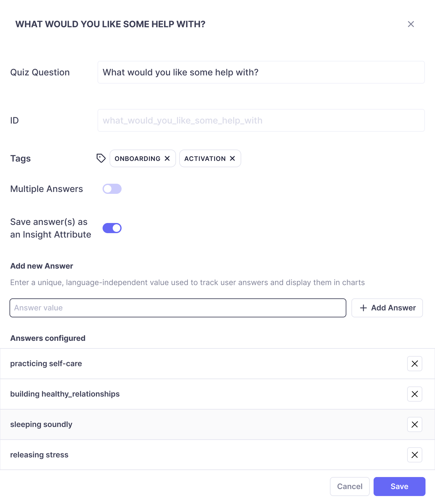
Task: Click the ID field
Action: point(261,120)
